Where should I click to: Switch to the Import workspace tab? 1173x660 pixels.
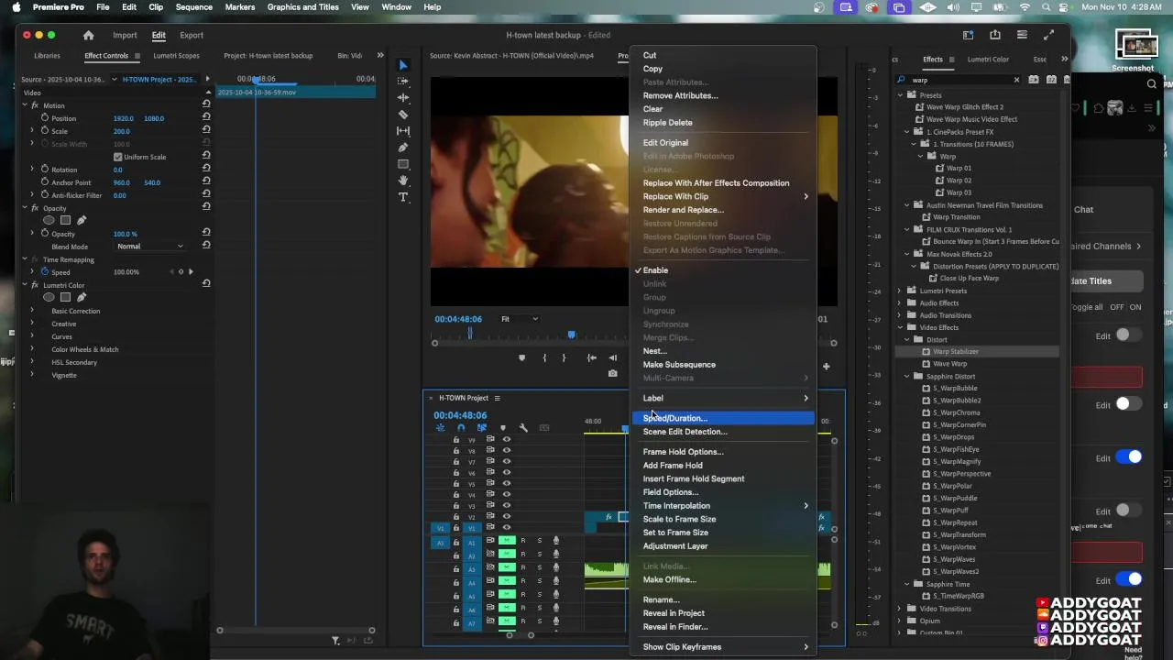coord(125,35)
